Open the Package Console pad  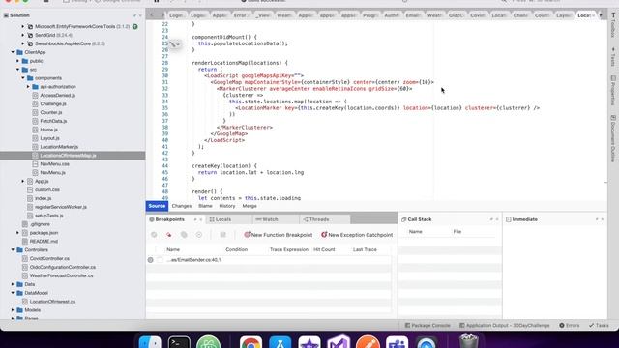[x=427, y=325]
